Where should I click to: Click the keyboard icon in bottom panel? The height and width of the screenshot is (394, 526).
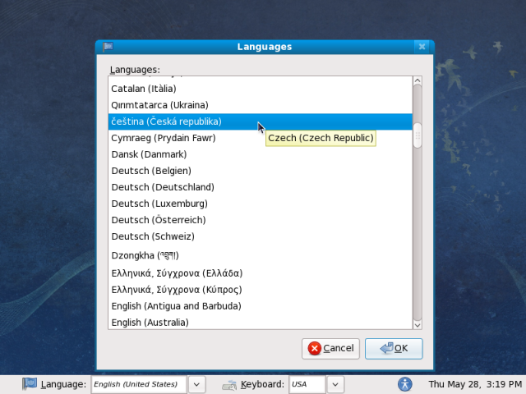[x=231, y=384]
